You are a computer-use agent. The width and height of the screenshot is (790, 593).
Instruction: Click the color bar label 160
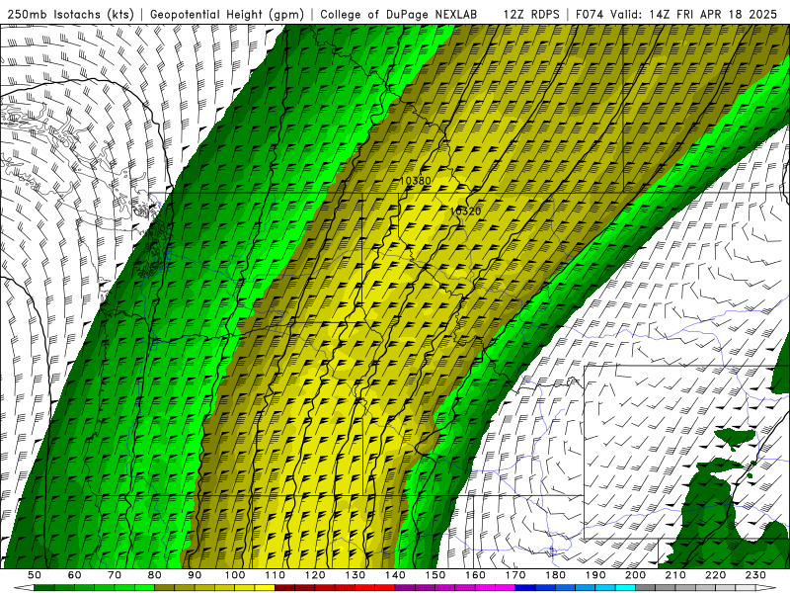click(475, 575)
